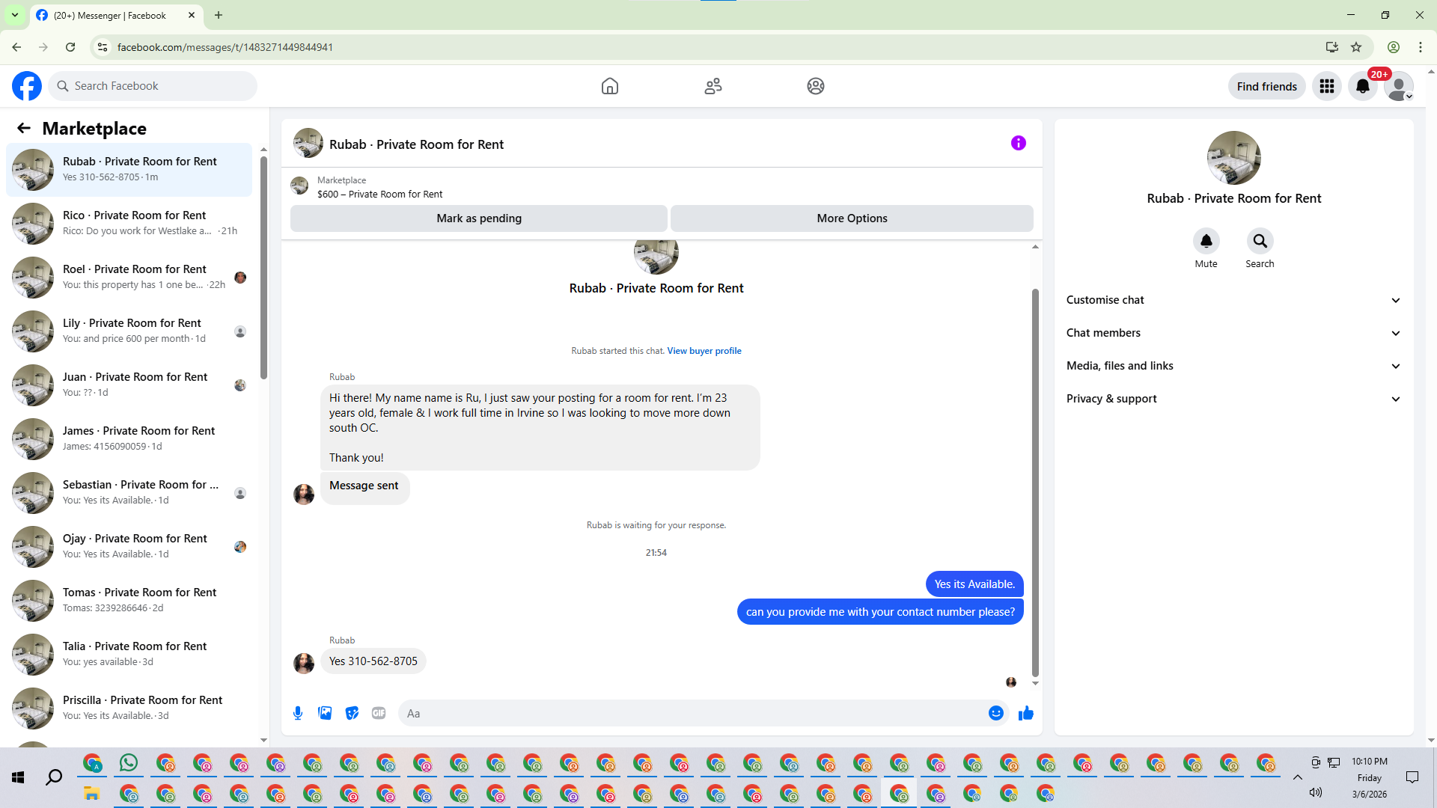1437x808 pixels.
Task: Go back using Marketplace back arrow
Action: pos(24,128)
